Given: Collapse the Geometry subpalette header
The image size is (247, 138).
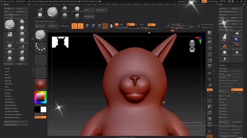Looking at the screenshot, I should 223,69.
